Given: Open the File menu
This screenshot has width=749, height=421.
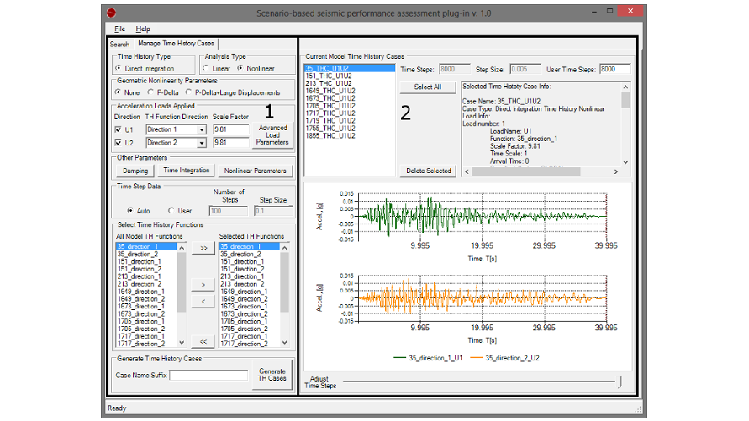Looking at the screenshot, I should 119,29.
